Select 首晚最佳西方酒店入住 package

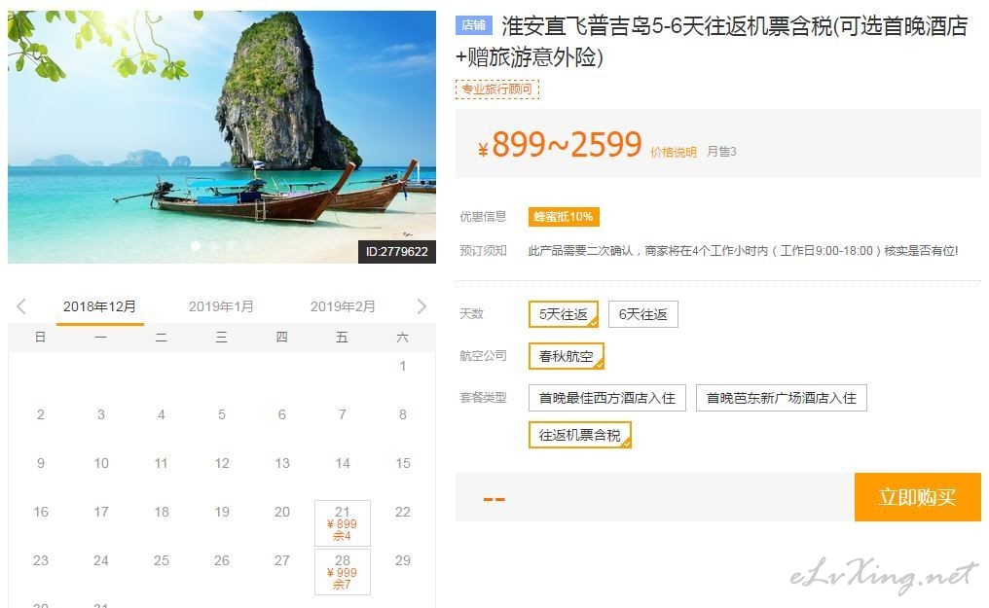[606, 398]
